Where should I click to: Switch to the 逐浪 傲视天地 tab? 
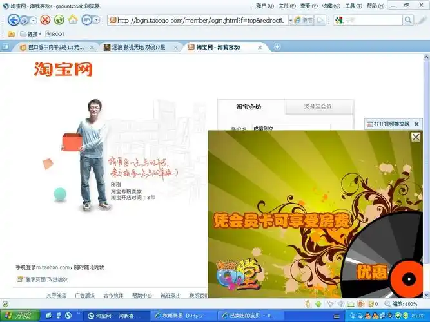(139, 48)
